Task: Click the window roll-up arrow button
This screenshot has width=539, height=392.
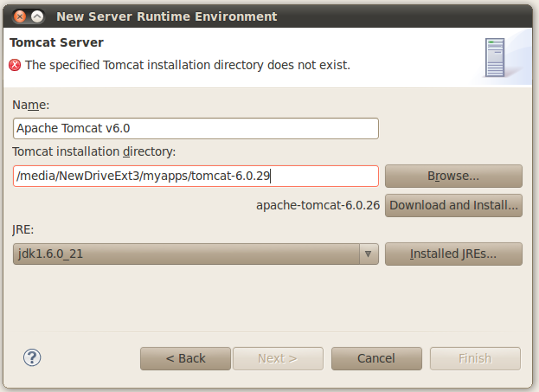Action: [x=37, y=16]
